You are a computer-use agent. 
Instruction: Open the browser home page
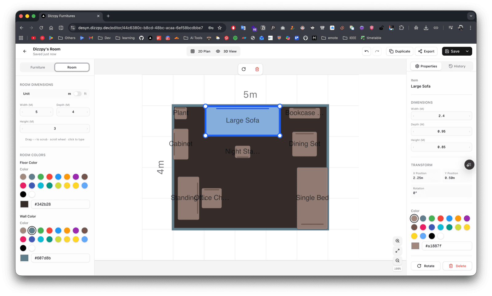[51, 28]
